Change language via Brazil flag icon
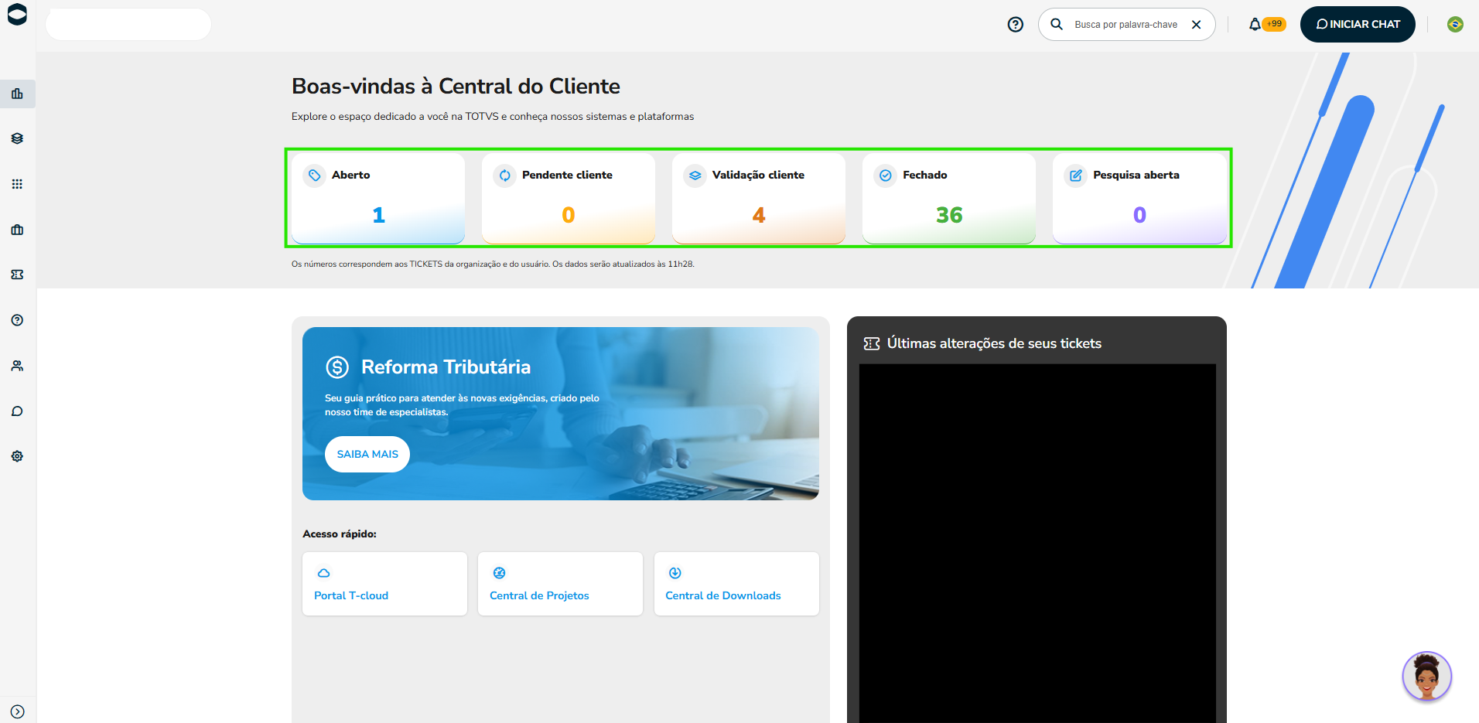 click(1455, 25)
